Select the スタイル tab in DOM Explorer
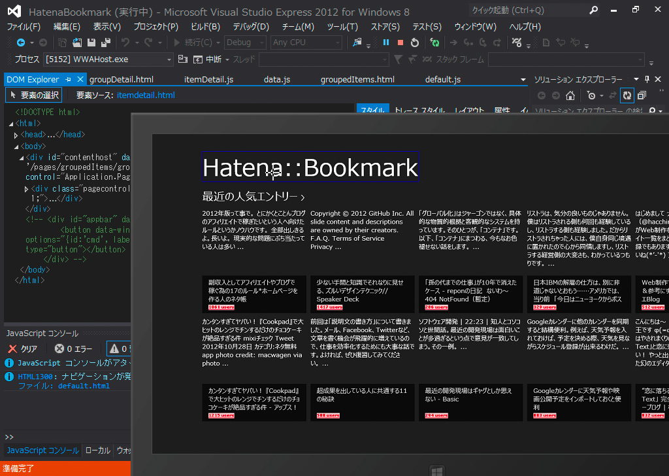 [372, 109]
